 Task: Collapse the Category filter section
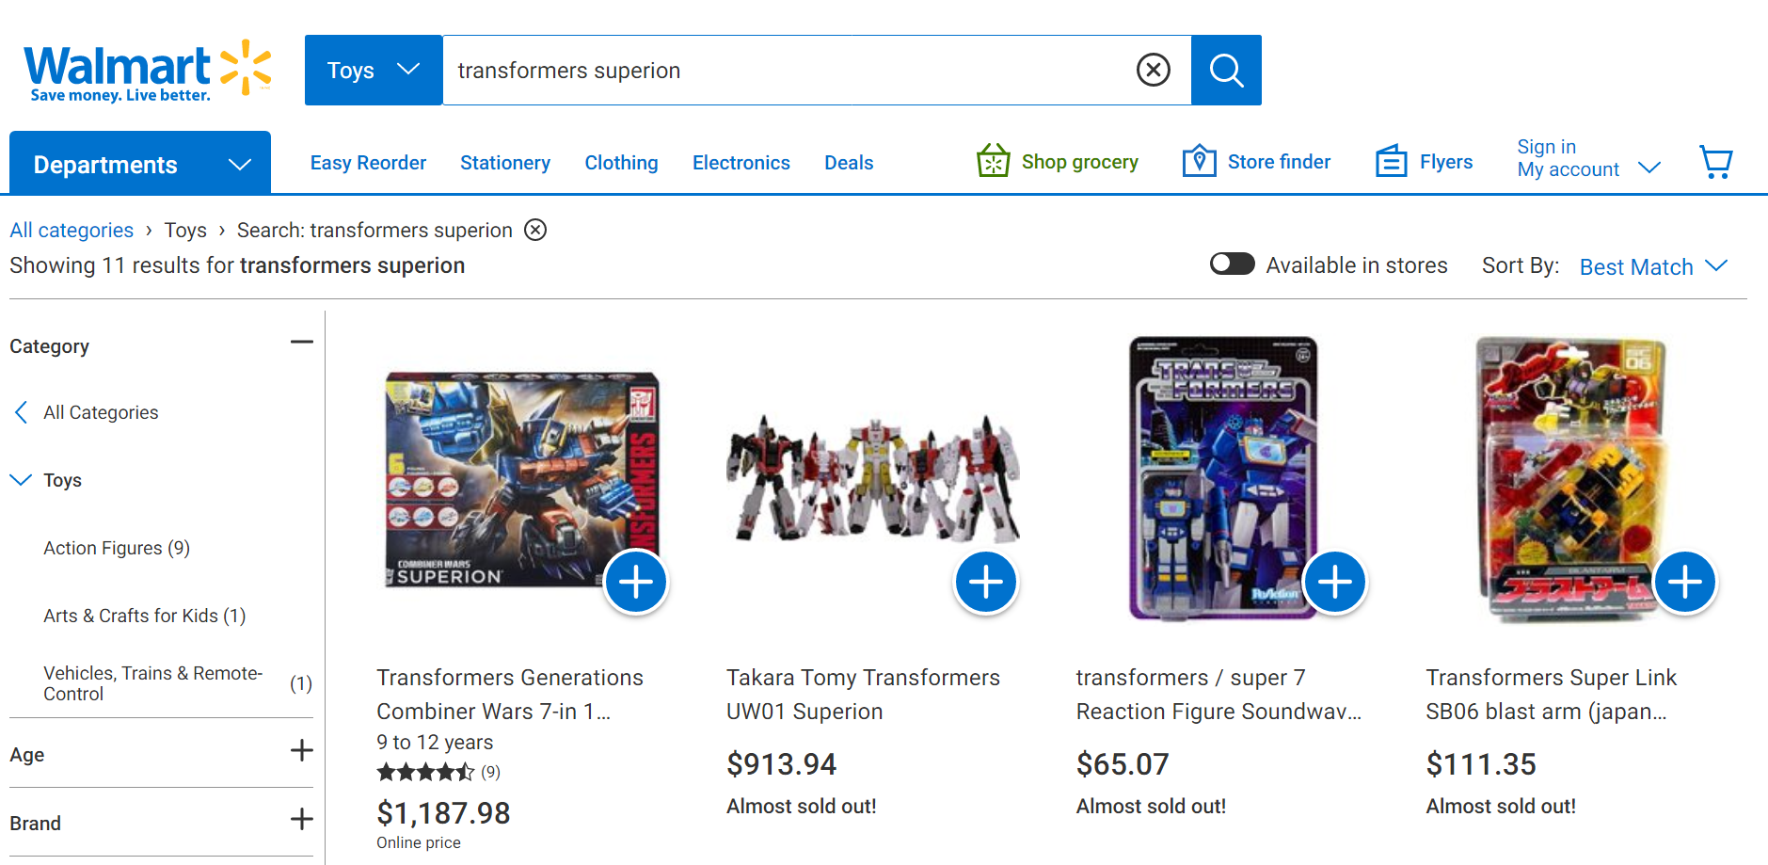[x=301, y=343]
